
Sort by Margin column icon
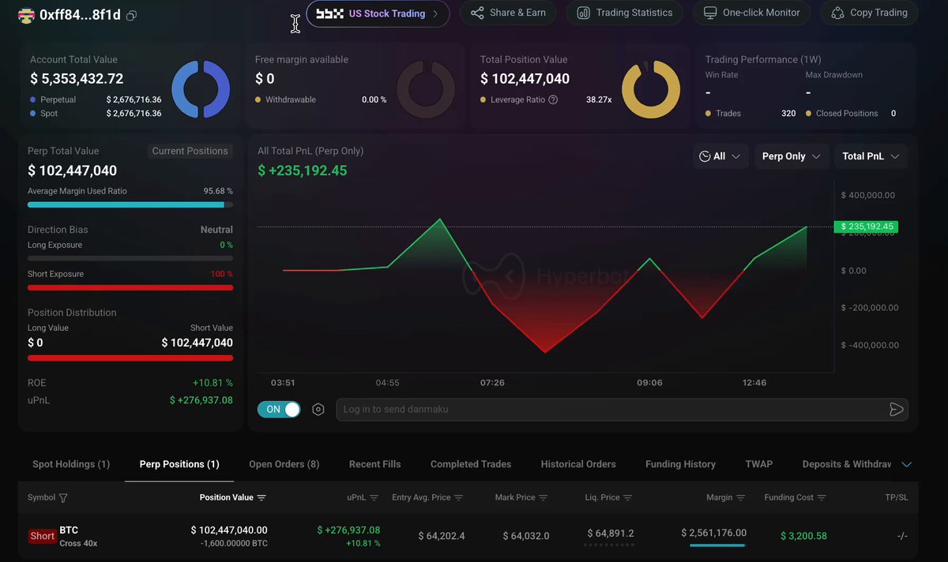tap(741, 498)
